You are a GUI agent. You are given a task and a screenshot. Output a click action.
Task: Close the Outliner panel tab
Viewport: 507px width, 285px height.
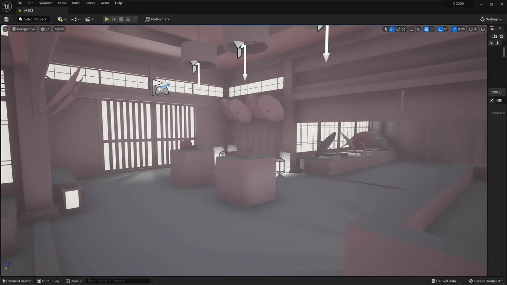pos(500,28)
